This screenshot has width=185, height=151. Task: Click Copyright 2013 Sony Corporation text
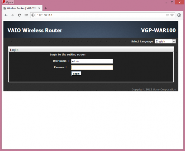154,89
